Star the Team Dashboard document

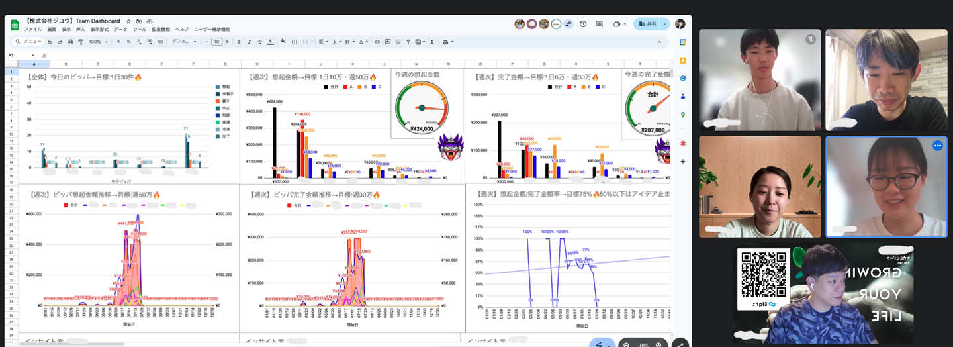point(128,21)
